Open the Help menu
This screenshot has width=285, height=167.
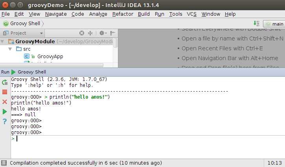[x=230, y=14]
